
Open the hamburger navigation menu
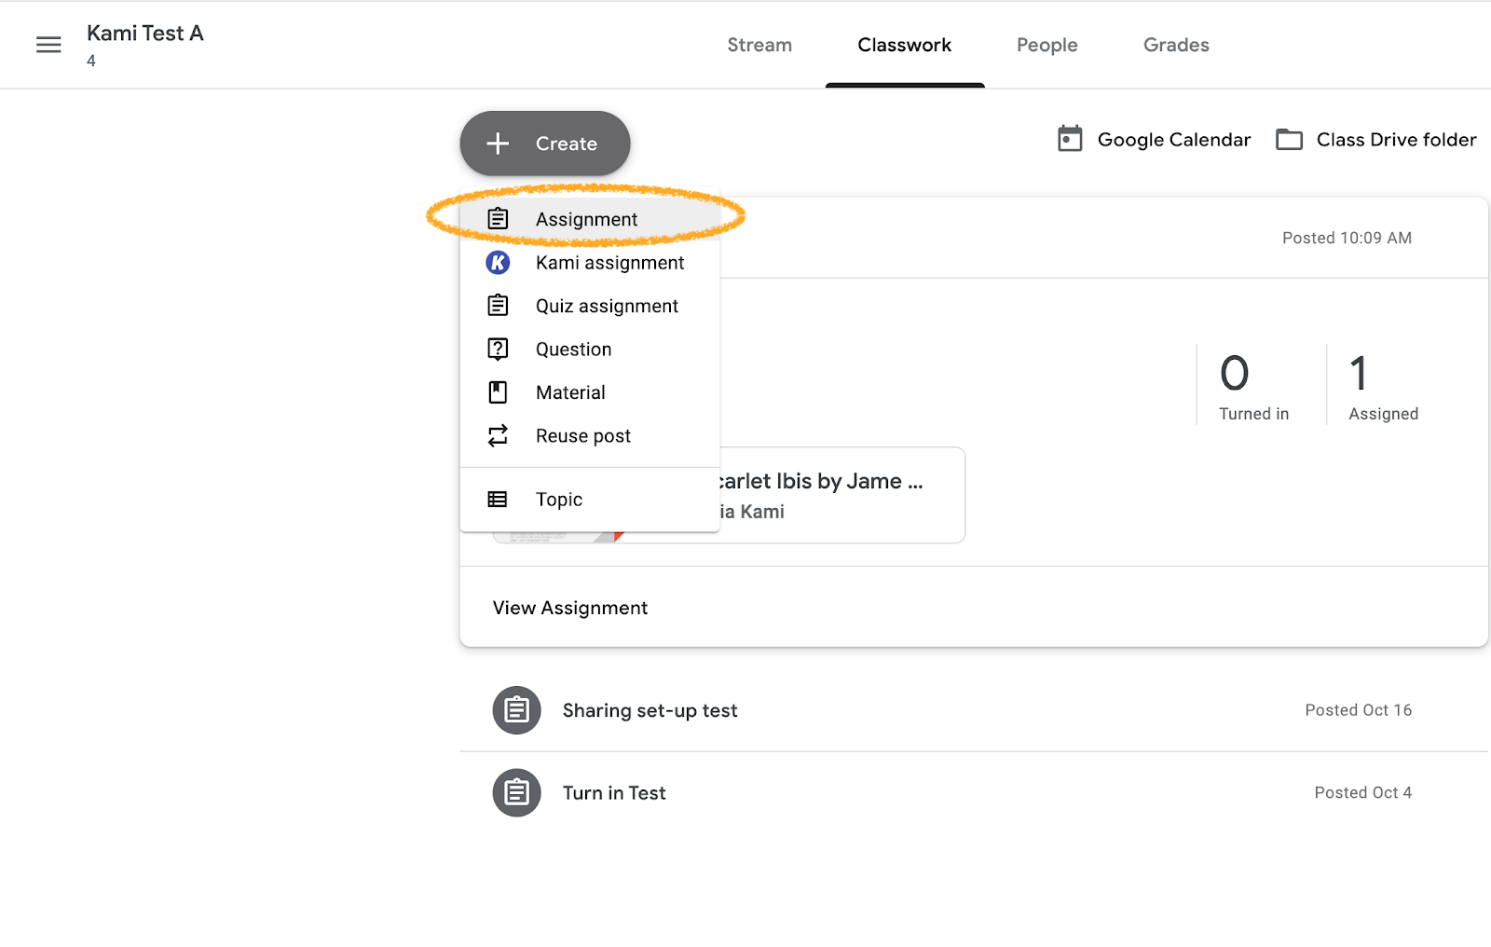(x=48, y=44)
